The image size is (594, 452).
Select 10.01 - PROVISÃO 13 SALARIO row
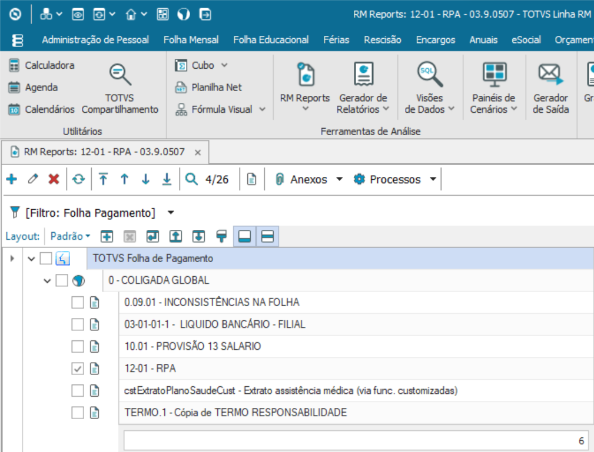tap(356, 346)
